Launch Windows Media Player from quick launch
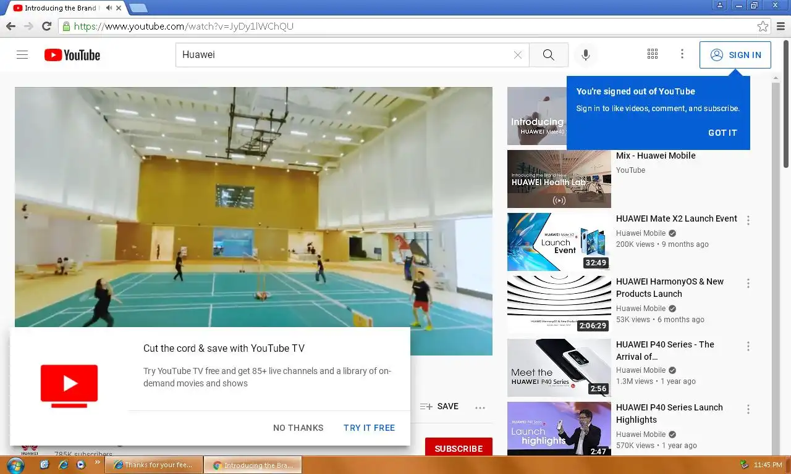Screen dimensions: 791x474 coord(80,464)
